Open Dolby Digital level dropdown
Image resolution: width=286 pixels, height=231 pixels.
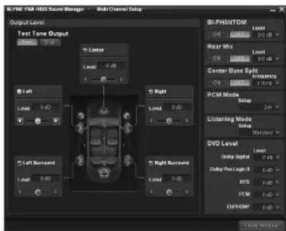278,157
